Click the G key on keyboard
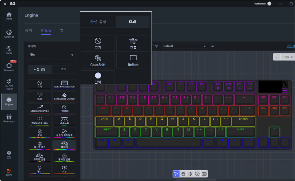 tap(162, 121)
